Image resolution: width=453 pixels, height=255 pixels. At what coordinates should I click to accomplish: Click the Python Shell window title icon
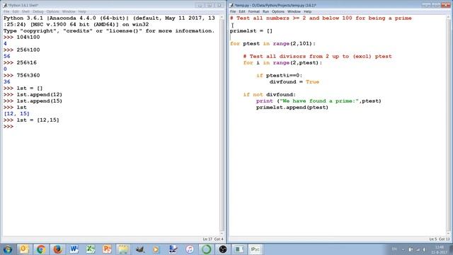[x=5, y=5]
